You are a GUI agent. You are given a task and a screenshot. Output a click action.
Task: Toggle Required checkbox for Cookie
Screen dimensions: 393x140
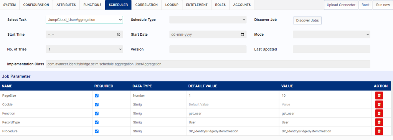click(x=97, y=104)
